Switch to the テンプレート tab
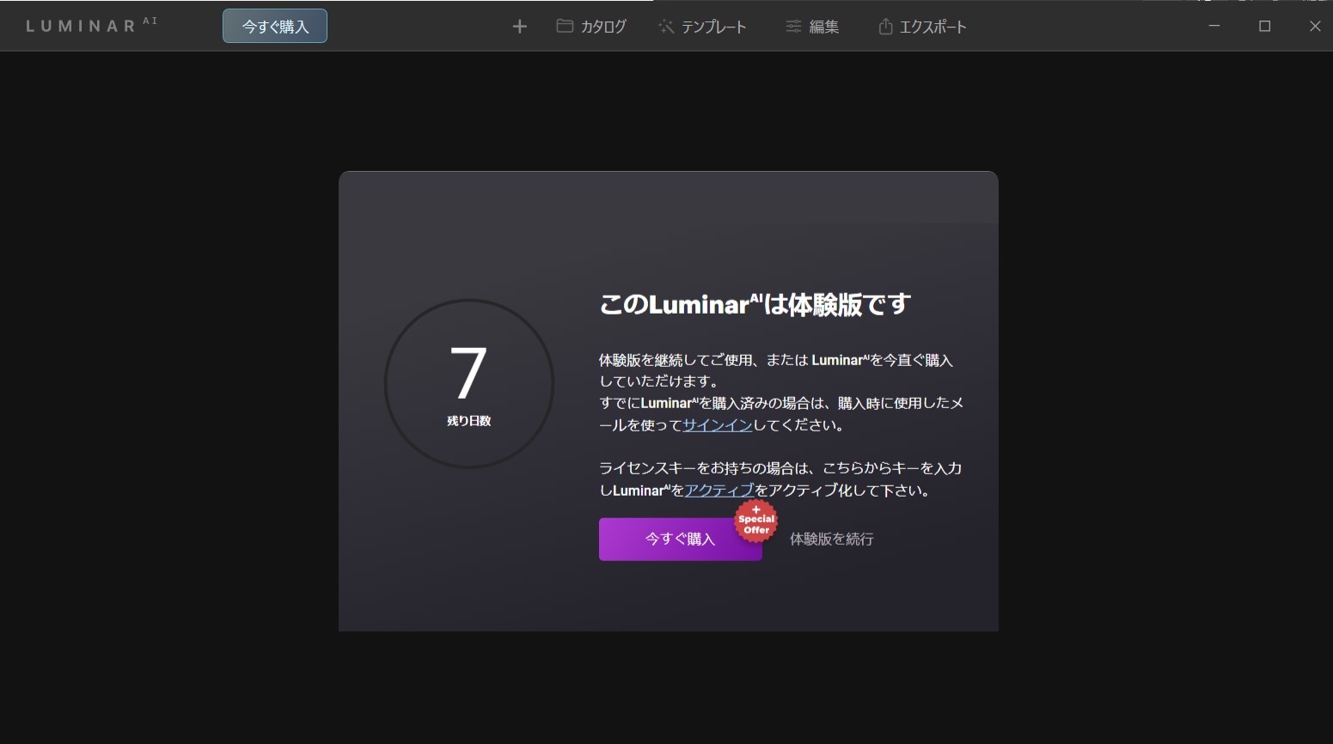Image resolution: width=1333 pixels, height=744 pixels. click(702, 27)
